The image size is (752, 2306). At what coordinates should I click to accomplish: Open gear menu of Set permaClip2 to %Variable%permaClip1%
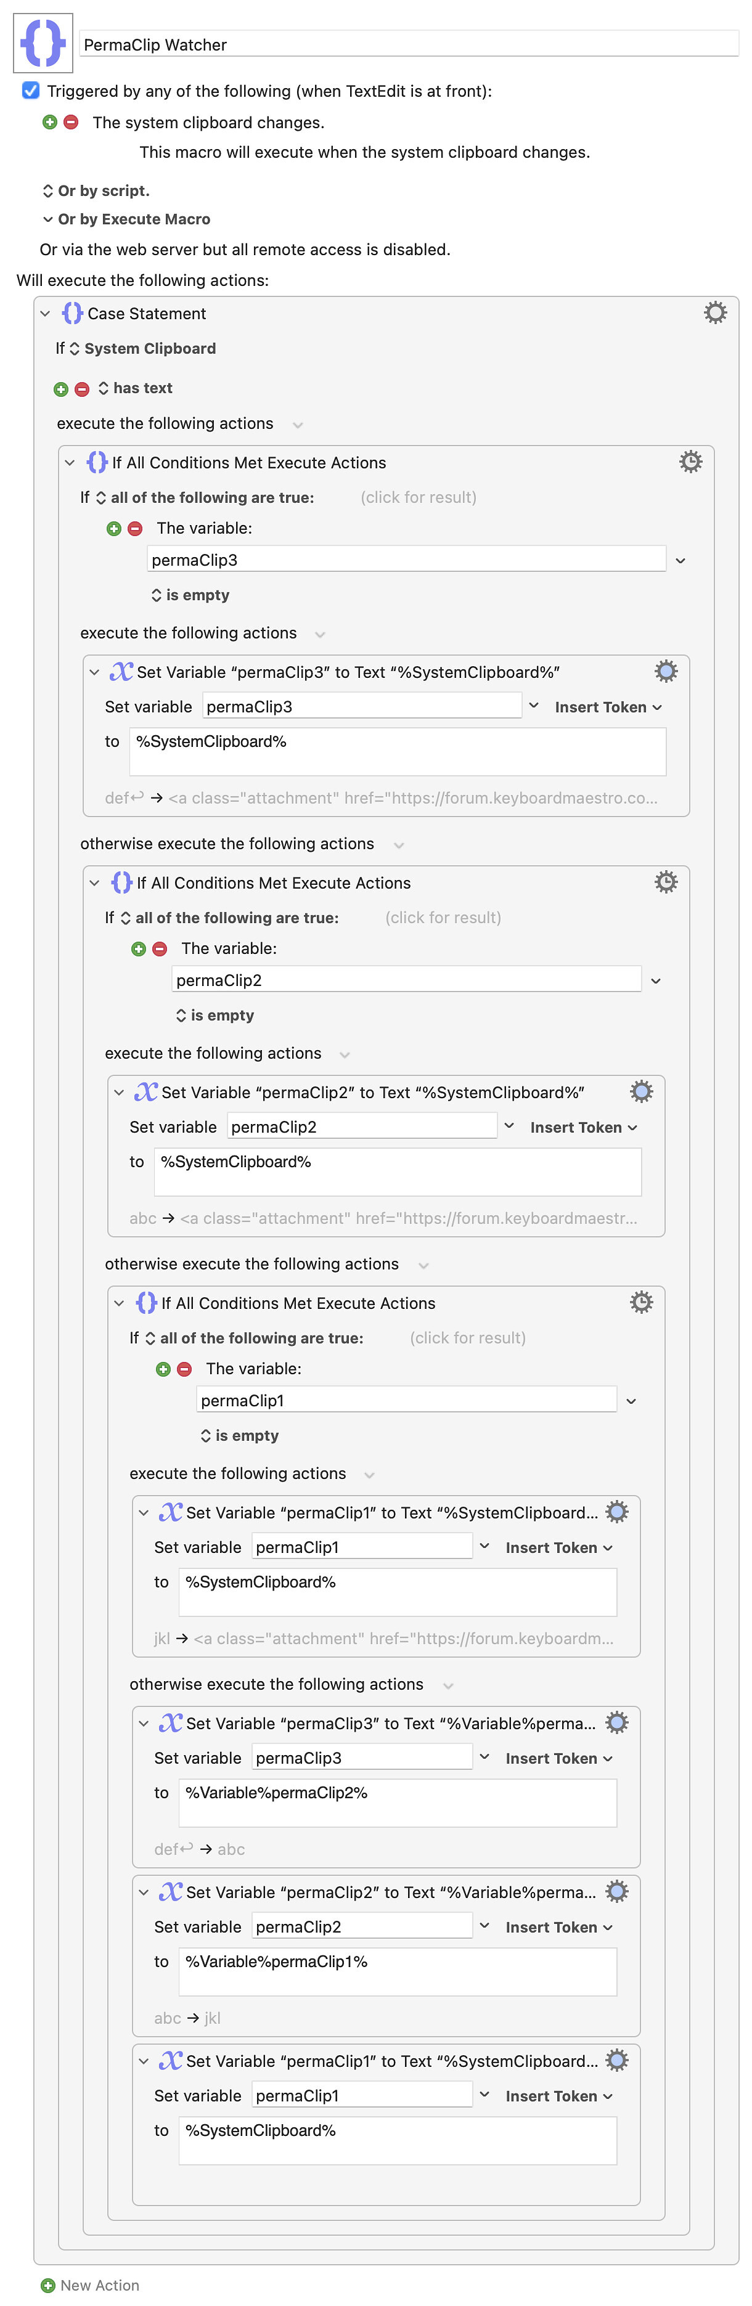(617, 1891)
